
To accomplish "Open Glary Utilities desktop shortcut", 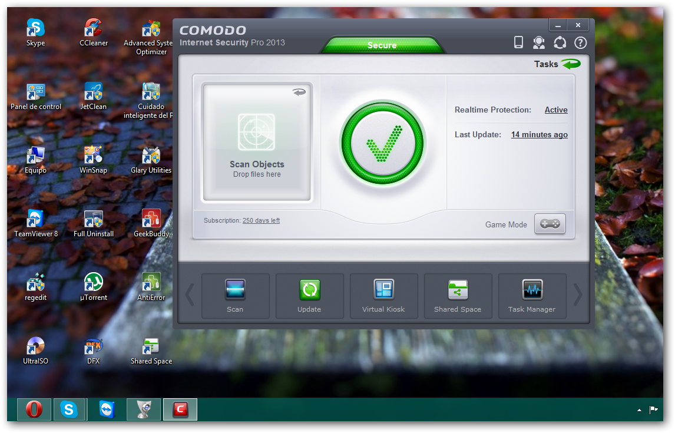I will [x=151, y=160].
